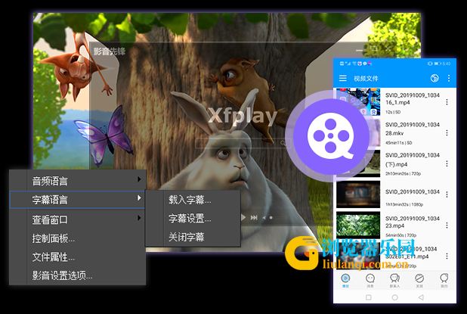Click the 影音先锋 title in player window
The image size is (467, 314).
point(110,51)
